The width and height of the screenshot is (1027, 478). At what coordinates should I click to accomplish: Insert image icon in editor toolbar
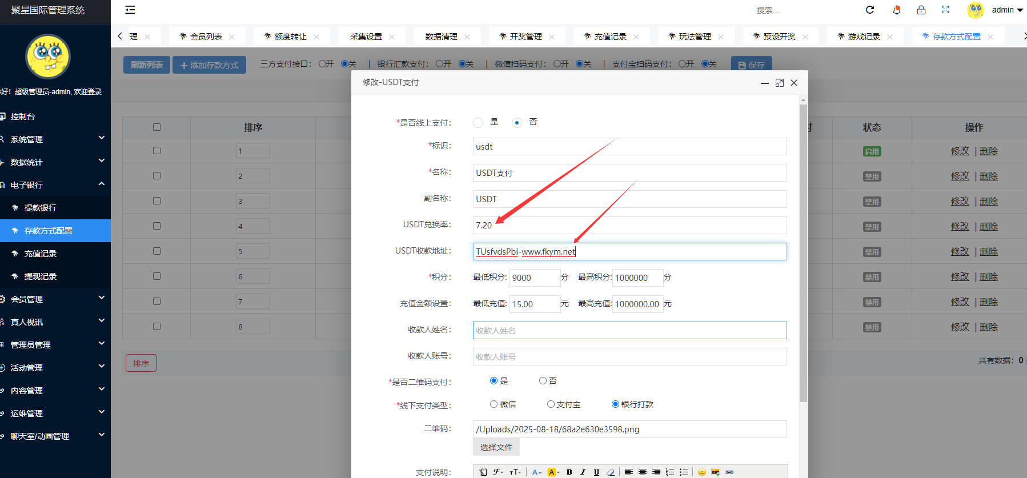pyautogui.click(x=716, y=472)
